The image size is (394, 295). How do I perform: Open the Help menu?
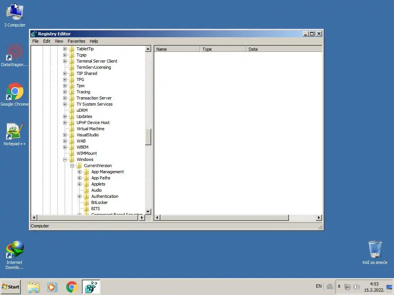click(x=94, y=41)
